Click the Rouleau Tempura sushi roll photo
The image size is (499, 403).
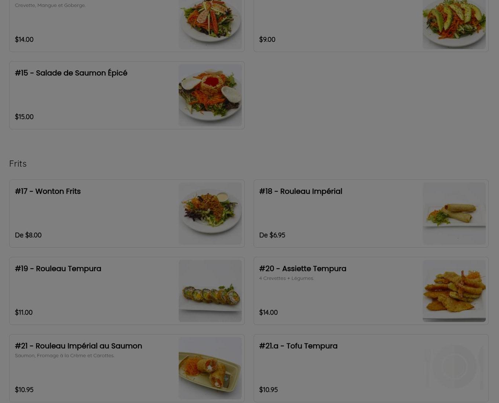click(x=210, y=291)
